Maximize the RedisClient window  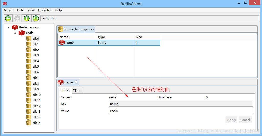tap(246, 3)
